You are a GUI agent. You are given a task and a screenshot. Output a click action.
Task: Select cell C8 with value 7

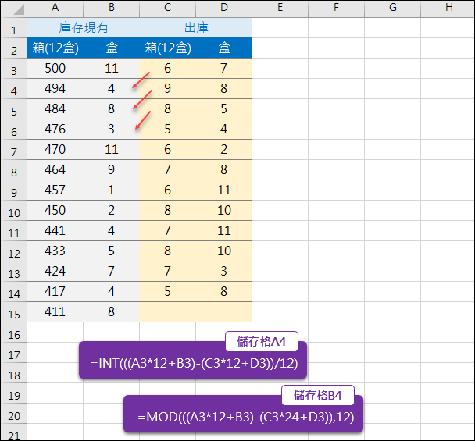[167, 169]
